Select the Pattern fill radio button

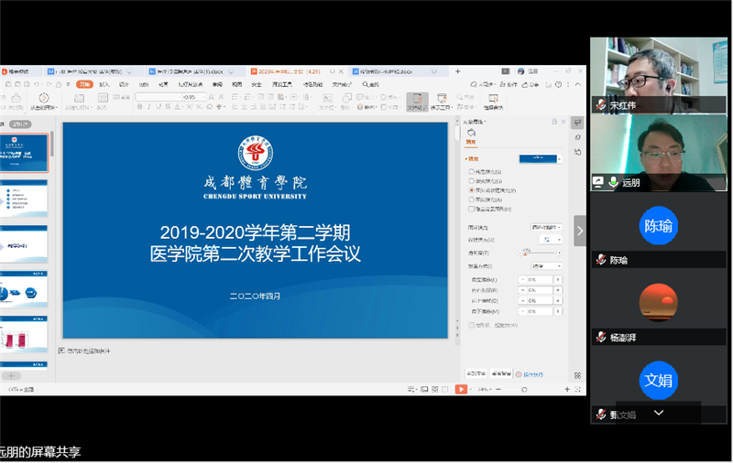coord(471,199)
